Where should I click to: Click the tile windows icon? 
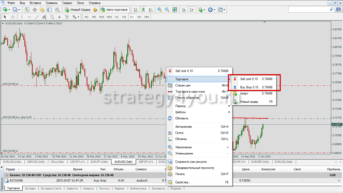pos(175,10)
